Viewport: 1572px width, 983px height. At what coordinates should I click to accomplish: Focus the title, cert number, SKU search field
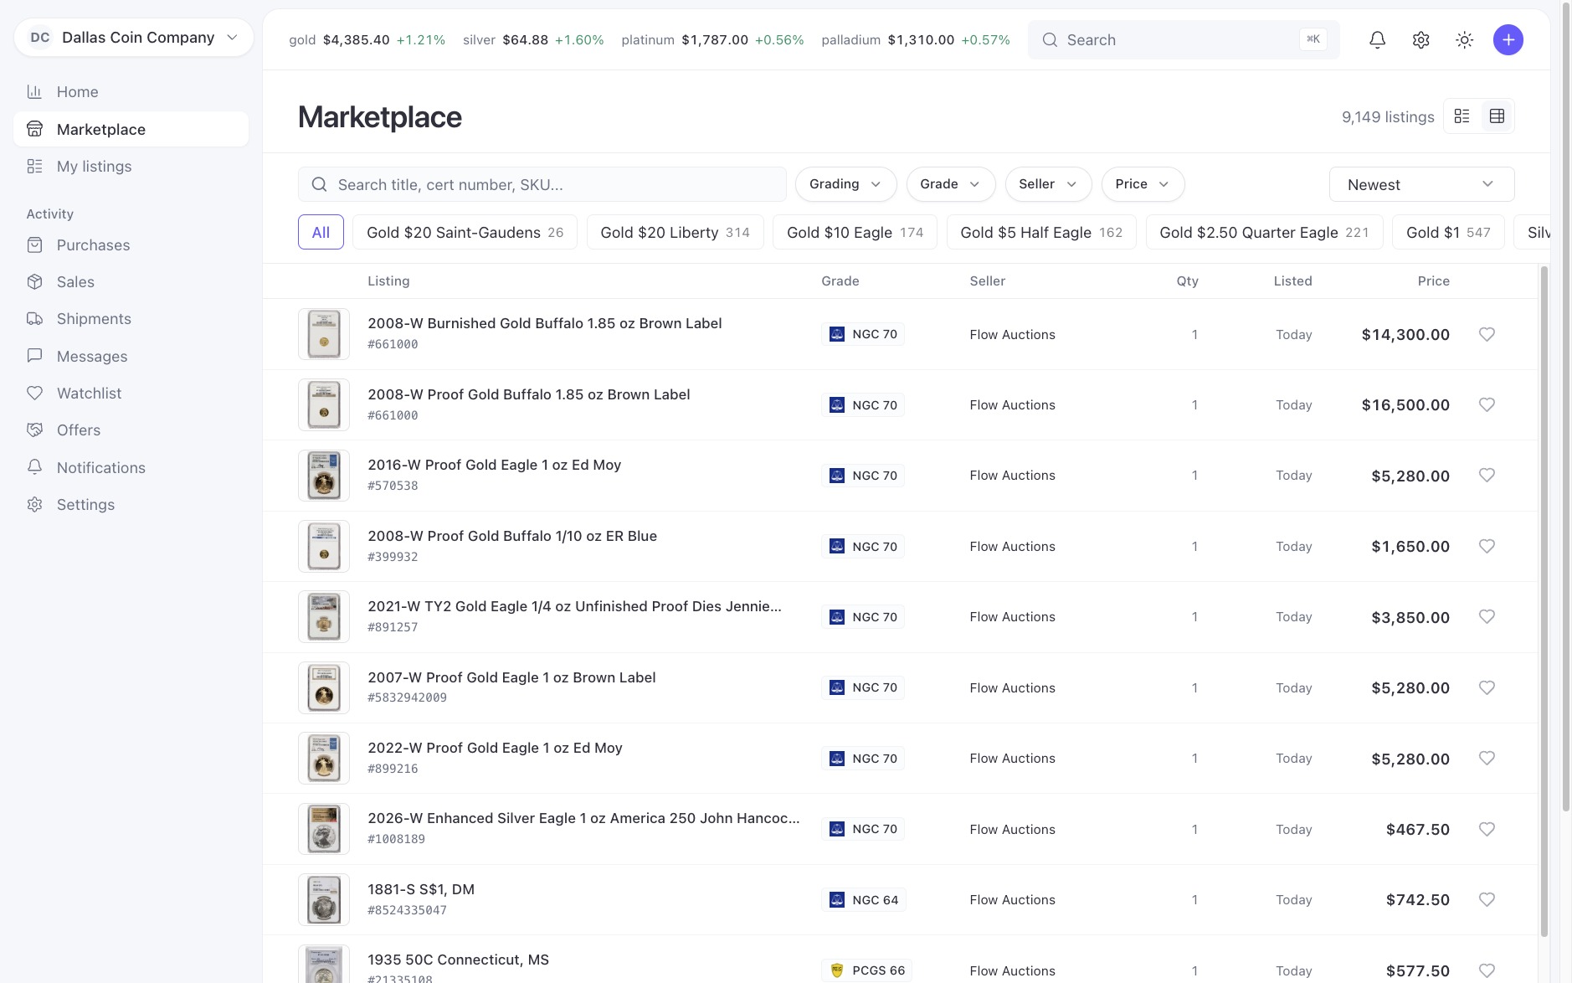point(542,184)
